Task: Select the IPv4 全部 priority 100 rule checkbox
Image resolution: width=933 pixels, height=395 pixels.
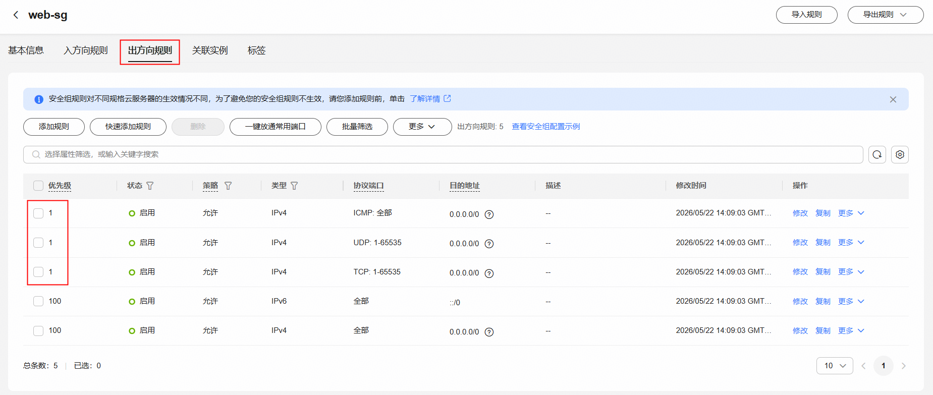Action: 38,330
